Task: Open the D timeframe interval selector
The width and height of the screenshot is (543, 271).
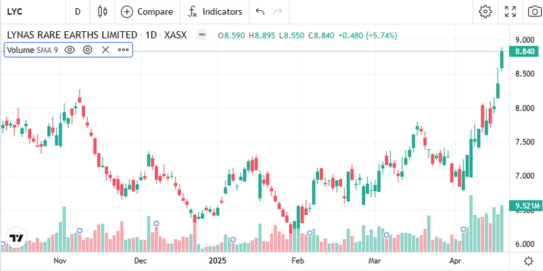Action: click(x=77, y=12)
